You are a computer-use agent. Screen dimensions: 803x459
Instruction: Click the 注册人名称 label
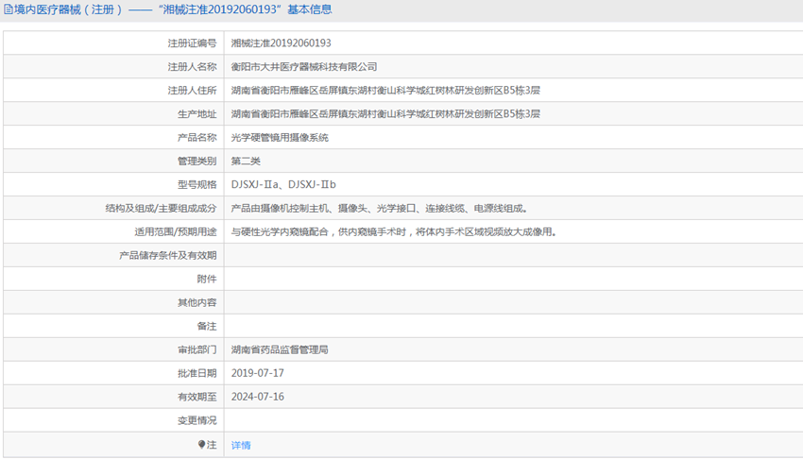click(x=192, y=66)
